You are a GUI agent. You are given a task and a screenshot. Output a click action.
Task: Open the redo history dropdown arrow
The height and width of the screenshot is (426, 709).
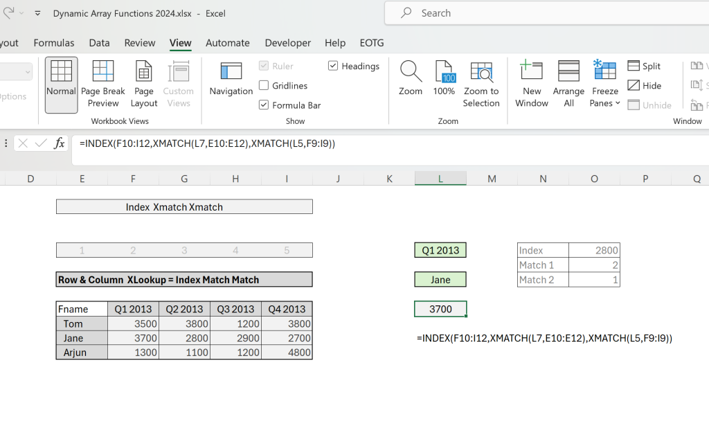21,14
